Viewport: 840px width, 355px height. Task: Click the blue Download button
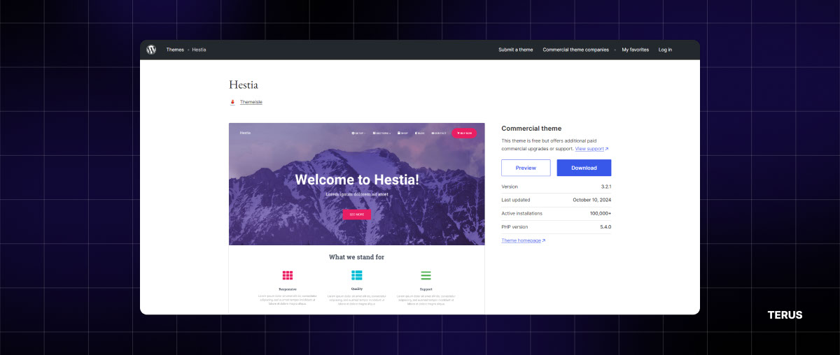point(584,168)
